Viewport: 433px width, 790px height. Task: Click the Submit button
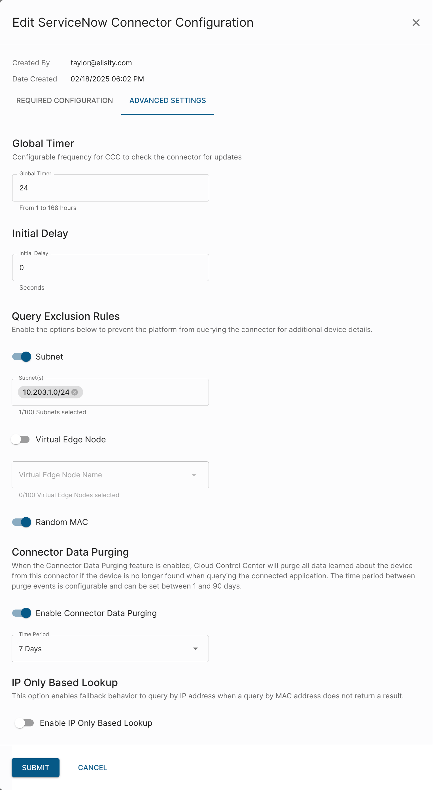[x=35, y=767]
